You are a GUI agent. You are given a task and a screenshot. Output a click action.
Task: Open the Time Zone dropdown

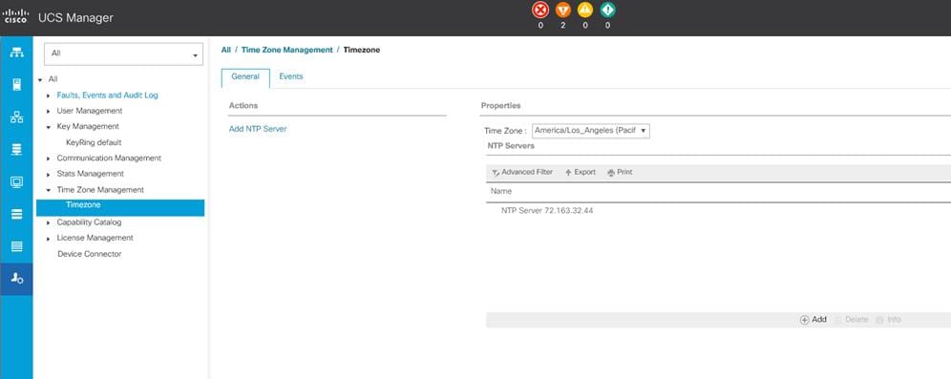point(591,131)
